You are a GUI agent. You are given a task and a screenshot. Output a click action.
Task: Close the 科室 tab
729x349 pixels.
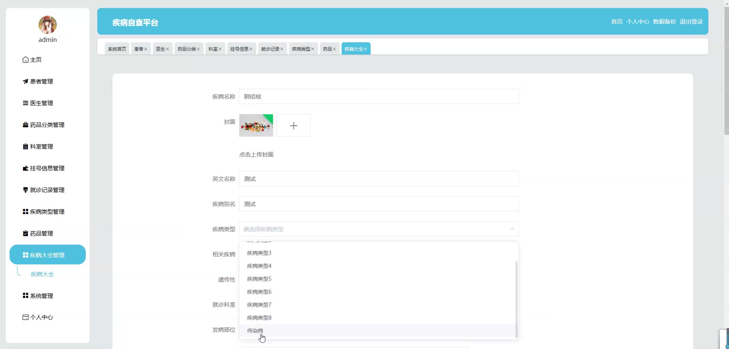(x=220, y=49)
